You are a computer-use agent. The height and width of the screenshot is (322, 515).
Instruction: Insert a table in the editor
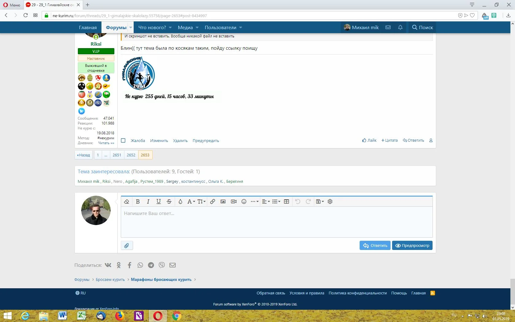(287, 201)
